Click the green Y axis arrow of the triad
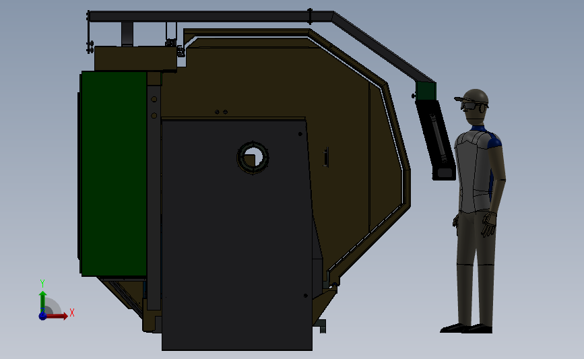Viewport: 584px width, 359px height. click(x=42, y=302)
